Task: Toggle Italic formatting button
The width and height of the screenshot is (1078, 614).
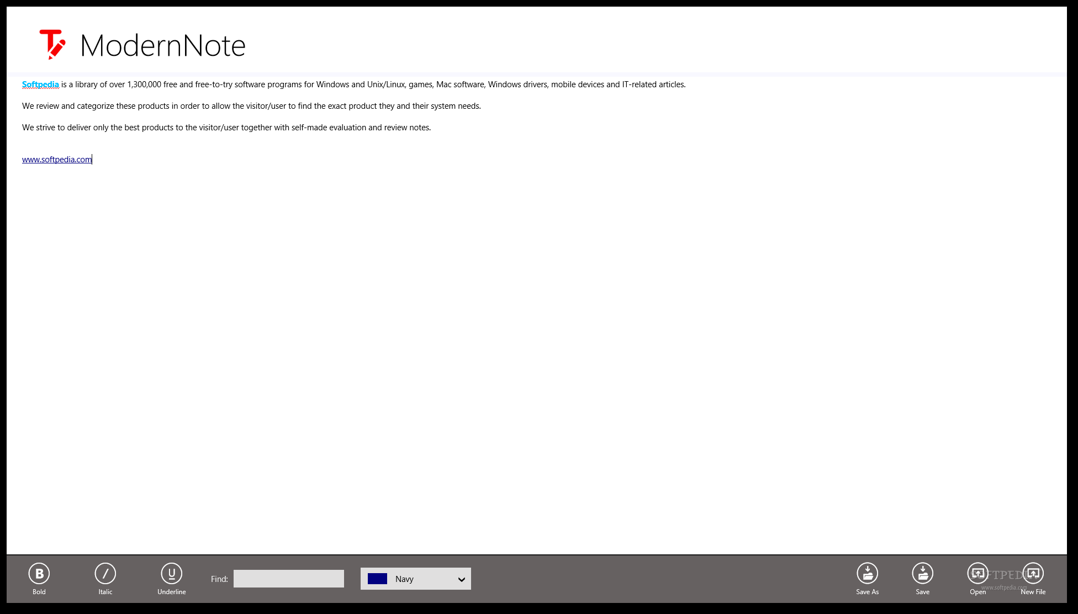Action: 105,574
